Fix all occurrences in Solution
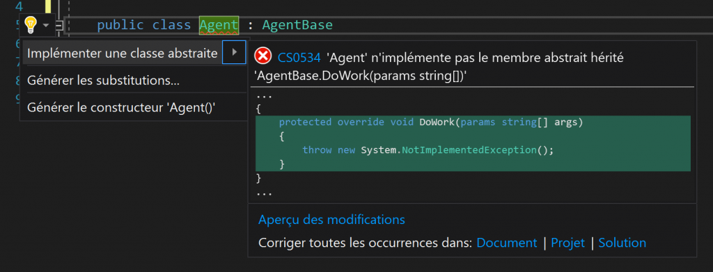This screenshot has height=272, width=713. [x=622, y=243]
